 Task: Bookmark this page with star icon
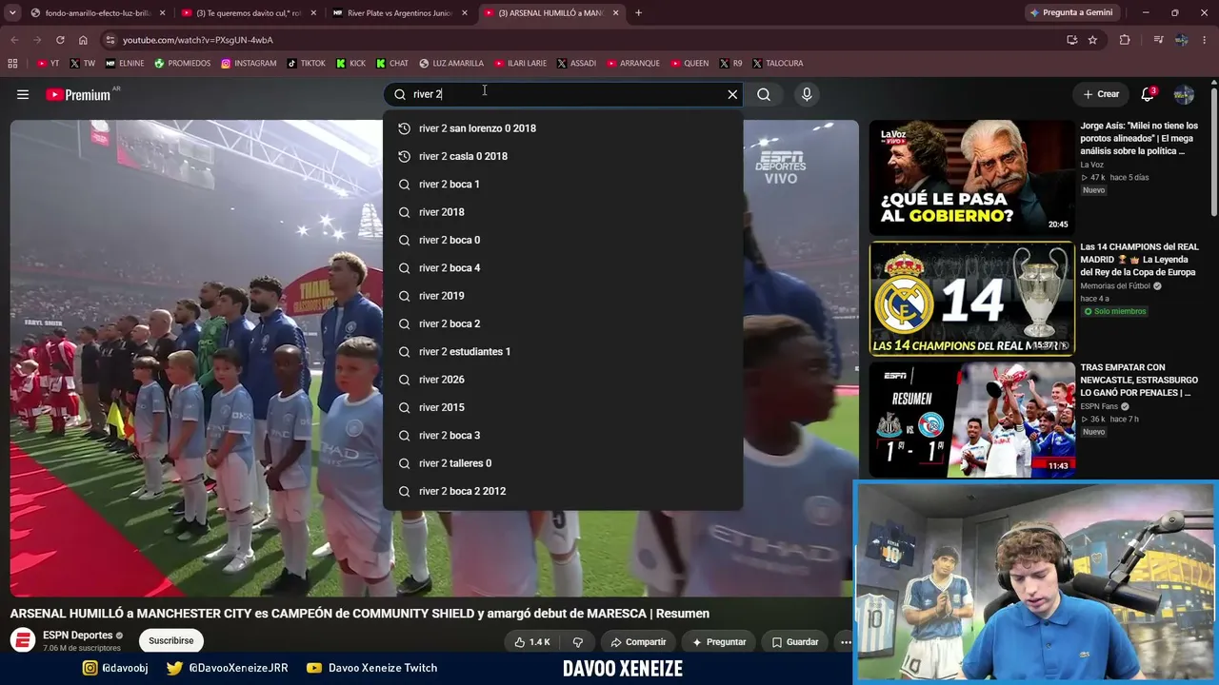(x=1092, y=40)
